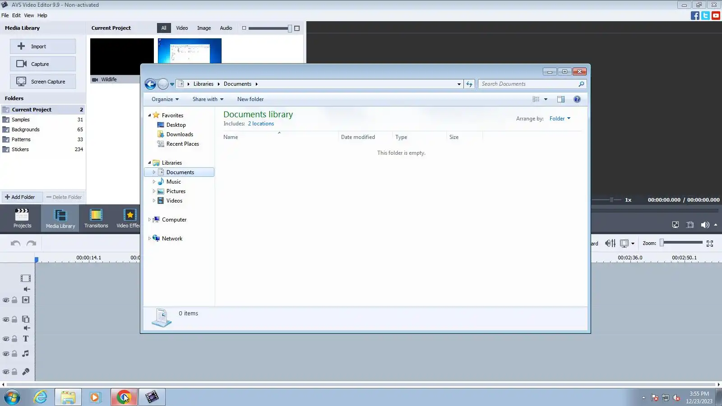Collapse the Favorites tree group
Image resolution: width=722 pixels, height=406 pixels.
(149, 115)
